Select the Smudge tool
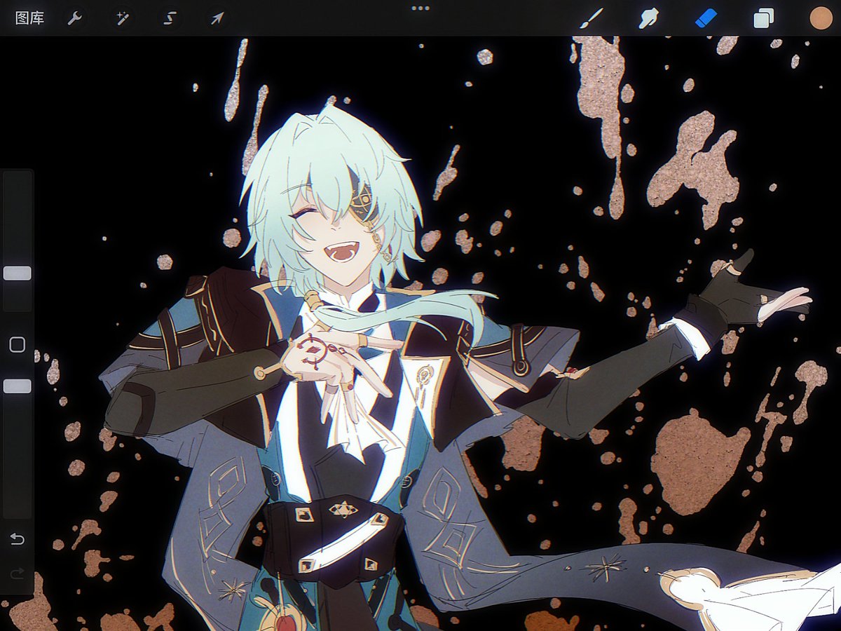Screen dimensions: 841x631 [648, 18]
